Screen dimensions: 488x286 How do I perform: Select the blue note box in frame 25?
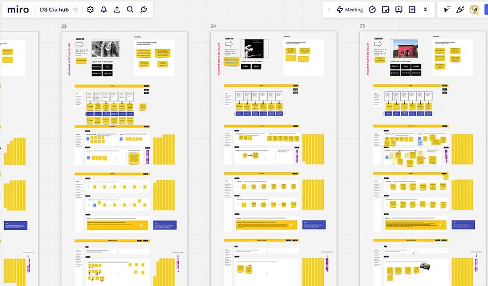tap(463, 225)
